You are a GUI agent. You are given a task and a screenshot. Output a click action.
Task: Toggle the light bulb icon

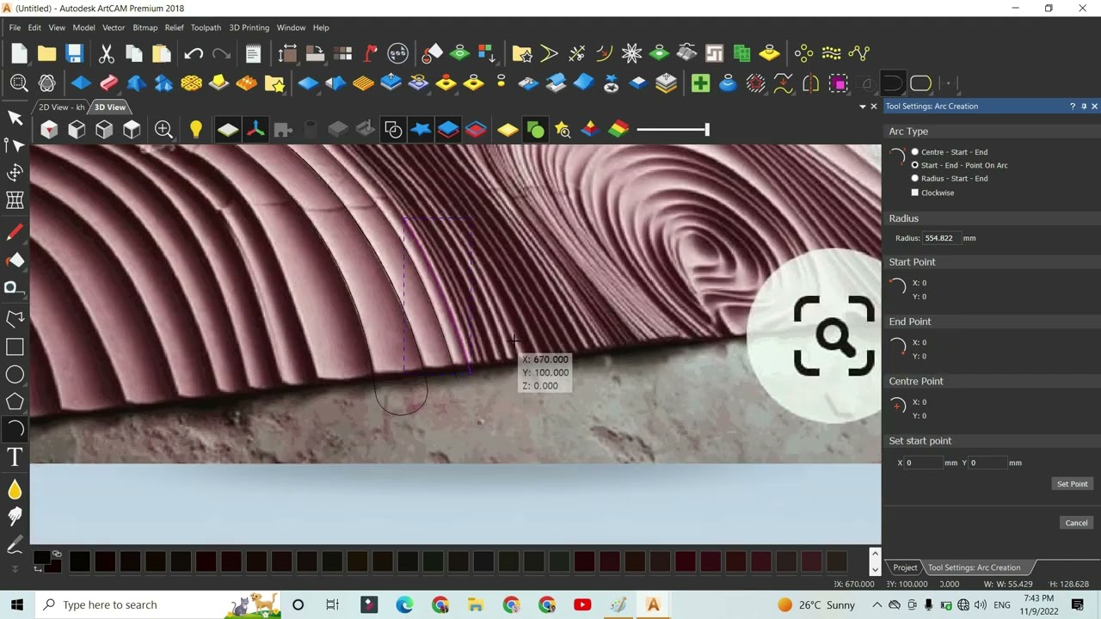196,130
